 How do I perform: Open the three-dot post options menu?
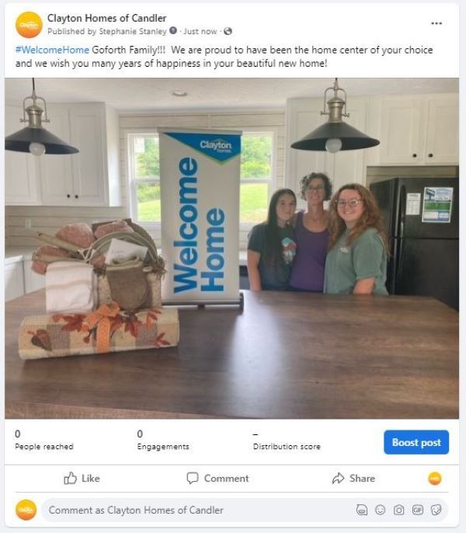click(436, 23)
